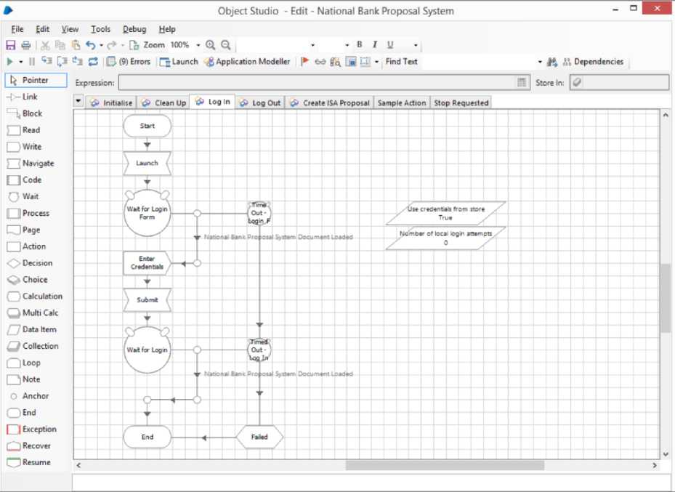The width and height of the screenshot is (675, 492).
Task: Toggle Bold text formatting
Action: [360, 44]
